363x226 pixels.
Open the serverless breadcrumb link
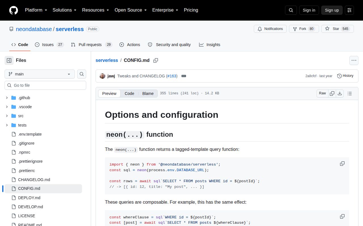[107, 60]
